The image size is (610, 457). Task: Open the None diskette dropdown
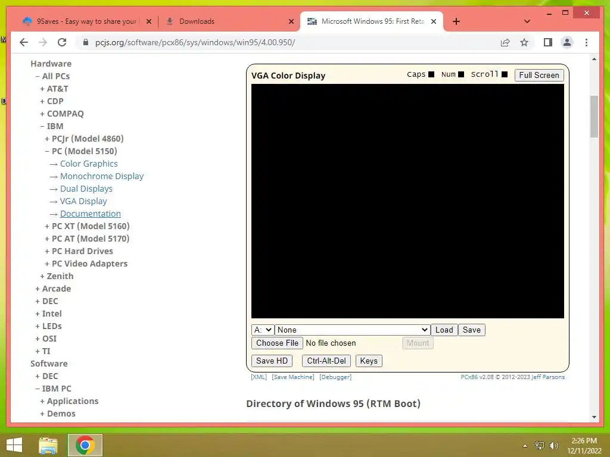(353, 330)
